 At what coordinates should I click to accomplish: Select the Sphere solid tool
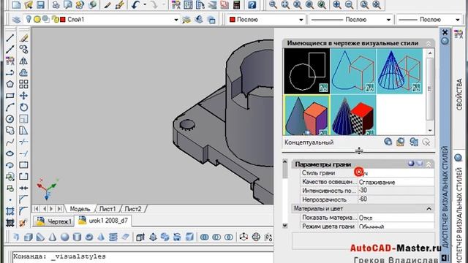click(65, 237)
